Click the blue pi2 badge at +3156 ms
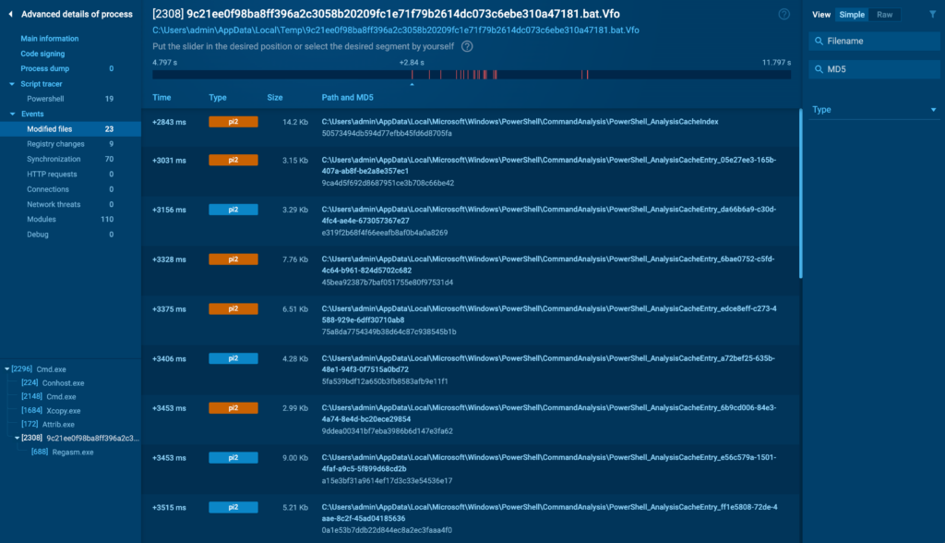945x543 pixels. point(233,210)
